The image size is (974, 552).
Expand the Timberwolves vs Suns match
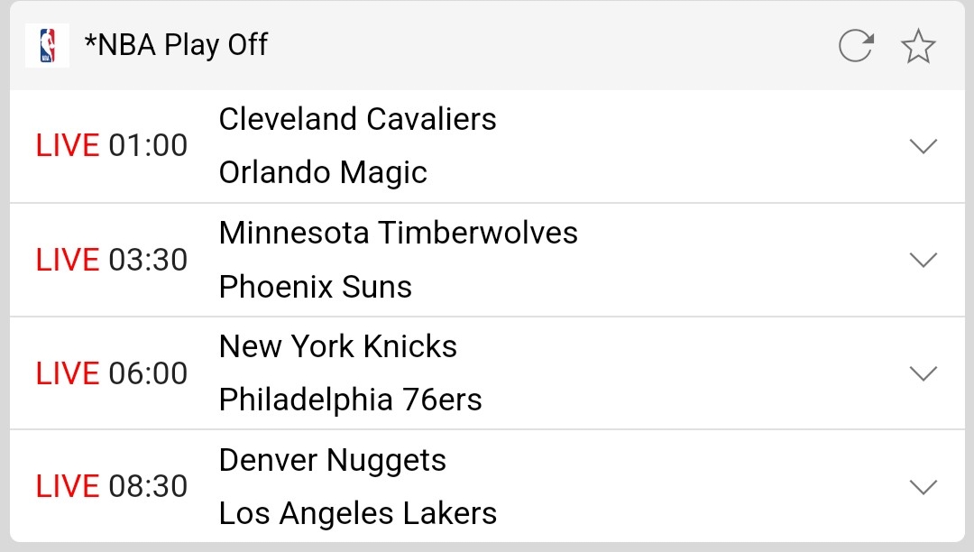point(923,260)
